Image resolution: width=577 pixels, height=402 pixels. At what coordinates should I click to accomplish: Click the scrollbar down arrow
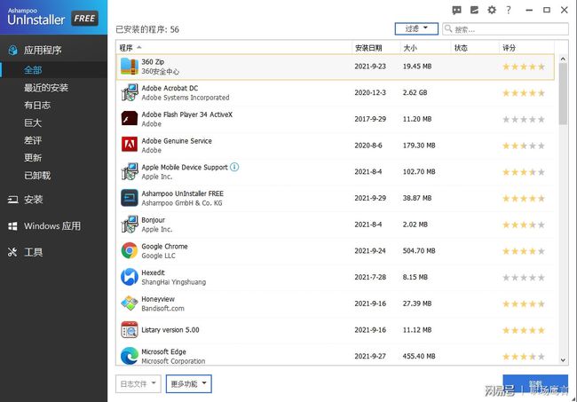(563, 360)
